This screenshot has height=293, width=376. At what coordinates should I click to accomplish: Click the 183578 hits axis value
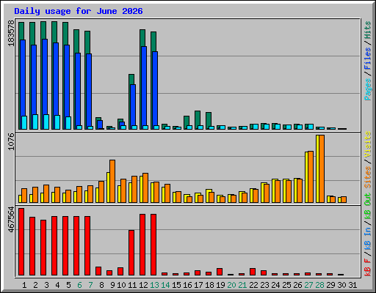(11, 33)
